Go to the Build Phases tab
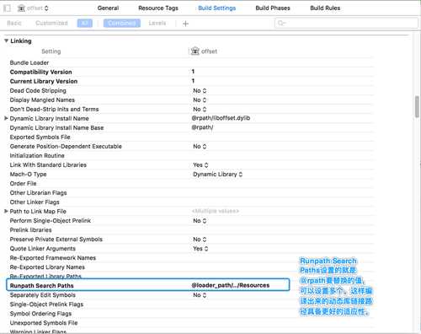The image size is (421, 334). [x=273, y=8]
